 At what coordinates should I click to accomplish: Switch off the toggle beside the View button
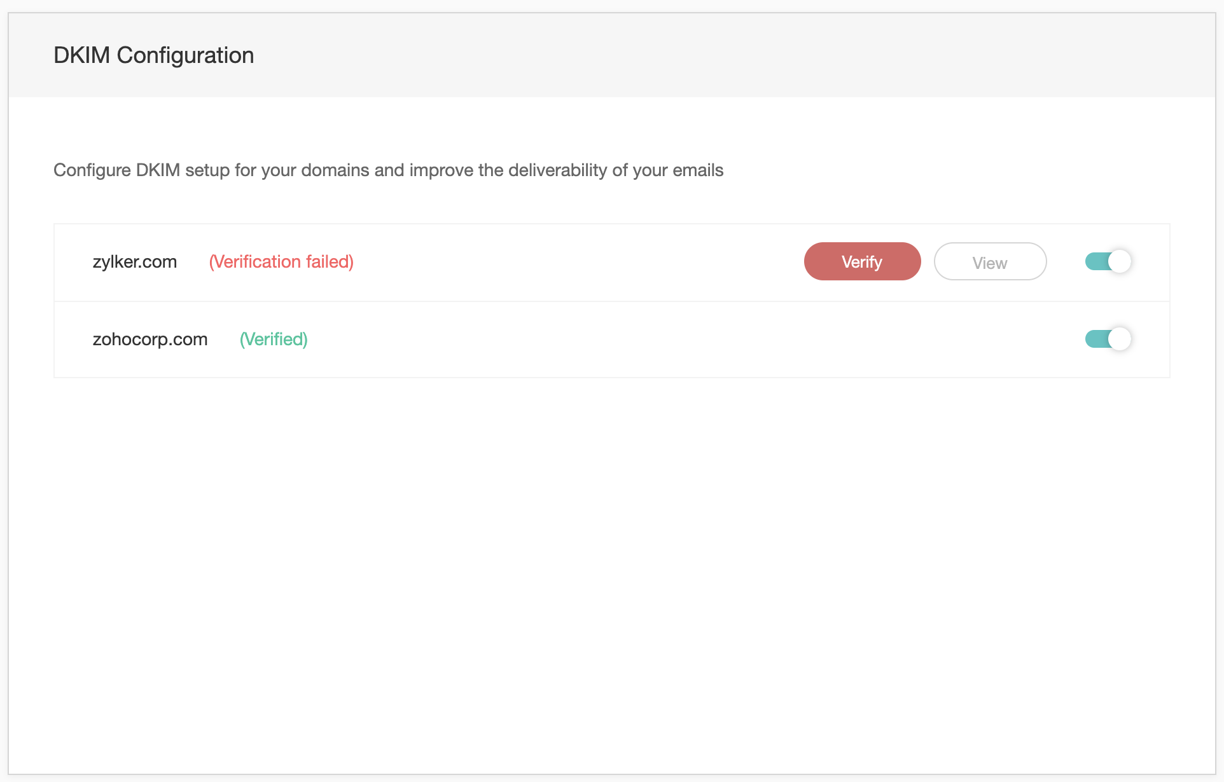(1108, 261)
